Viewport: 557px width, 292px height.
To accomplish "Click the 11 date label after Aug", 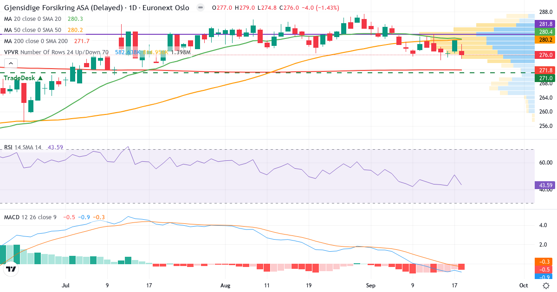I will (x=266, y=286).
